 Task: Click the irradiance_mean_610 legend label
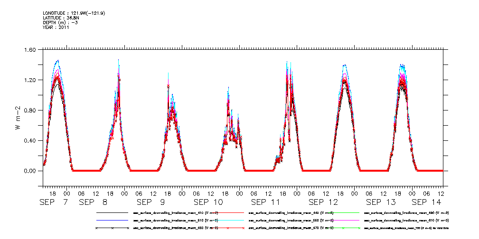(x=406, y=220)
